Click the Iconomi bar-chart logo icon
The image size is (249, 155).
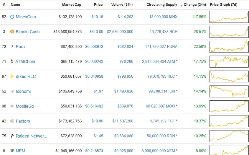click(x=12, y=91)
